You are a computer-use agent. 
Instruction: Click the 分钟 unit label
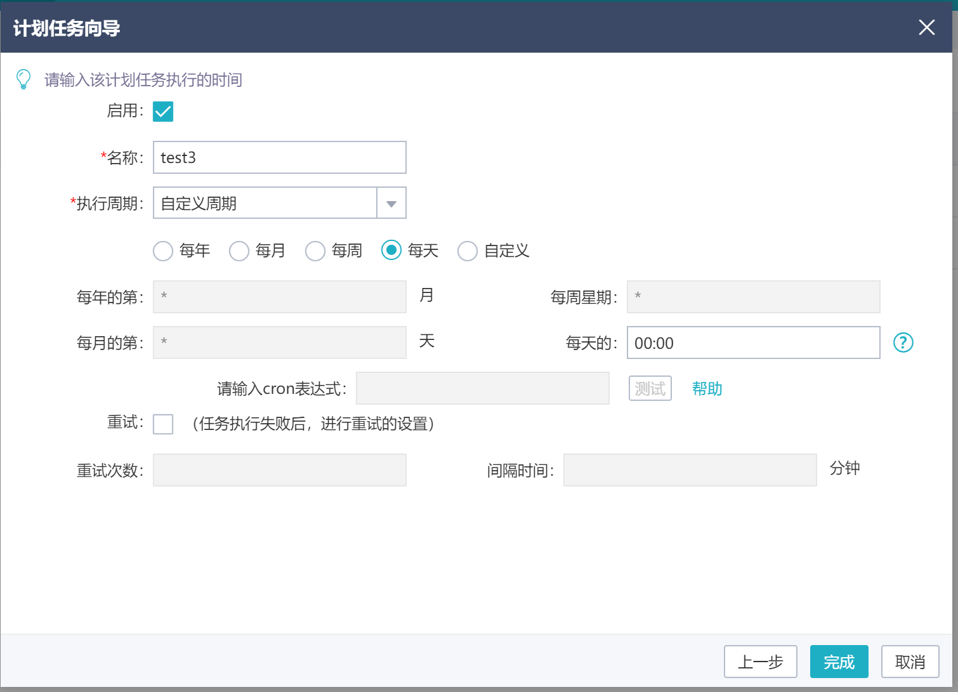[845, 468]
